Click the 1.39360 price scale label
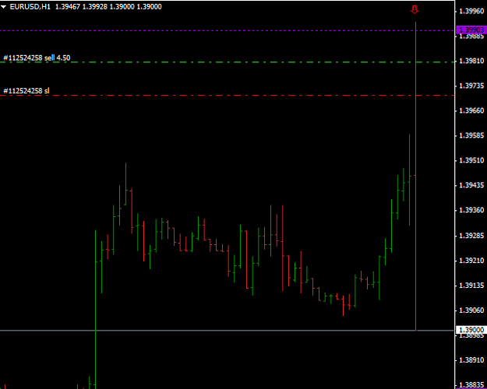The width and height of the screenshot is (487, 389). tap(471, 210)
